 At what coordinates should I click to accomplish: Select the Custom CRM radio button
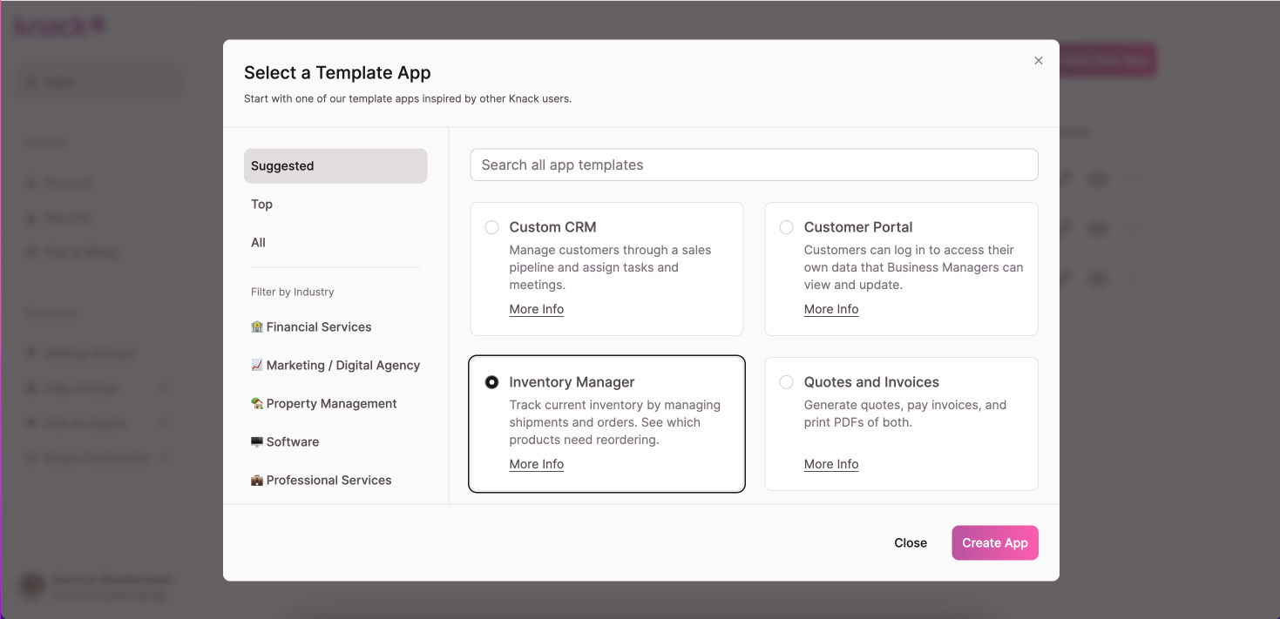[492, 227]
